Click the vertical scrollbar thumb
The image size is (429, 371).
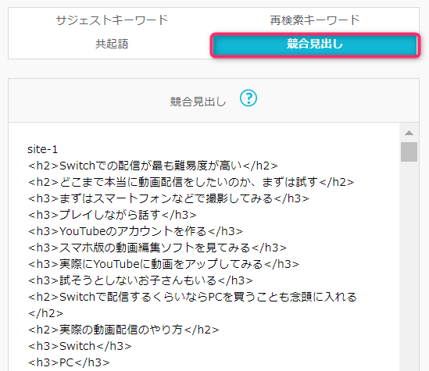409,152
